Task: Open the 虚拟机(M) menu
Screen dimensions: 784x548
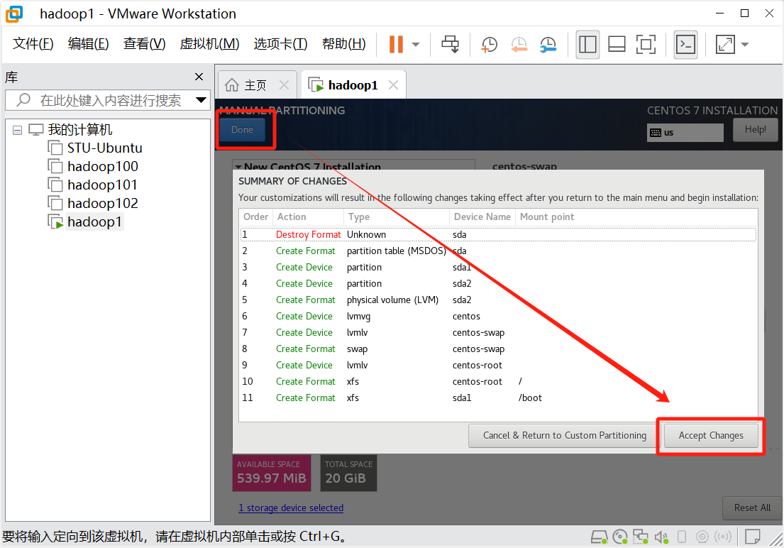Action: click(x=209, y=43)
